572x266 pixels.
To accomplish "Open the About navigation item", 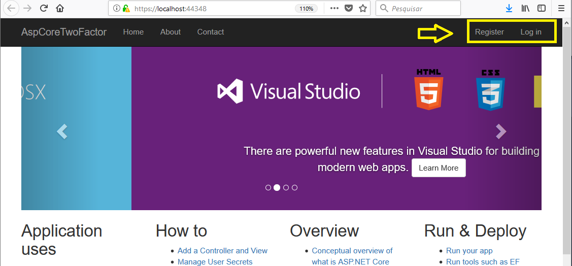I will [x=171, y=32].
